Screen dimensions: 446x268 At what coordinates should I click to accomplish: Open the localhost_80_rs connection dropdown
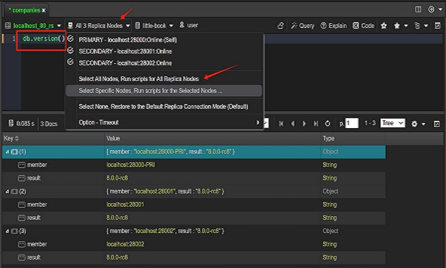pos(33,26)
